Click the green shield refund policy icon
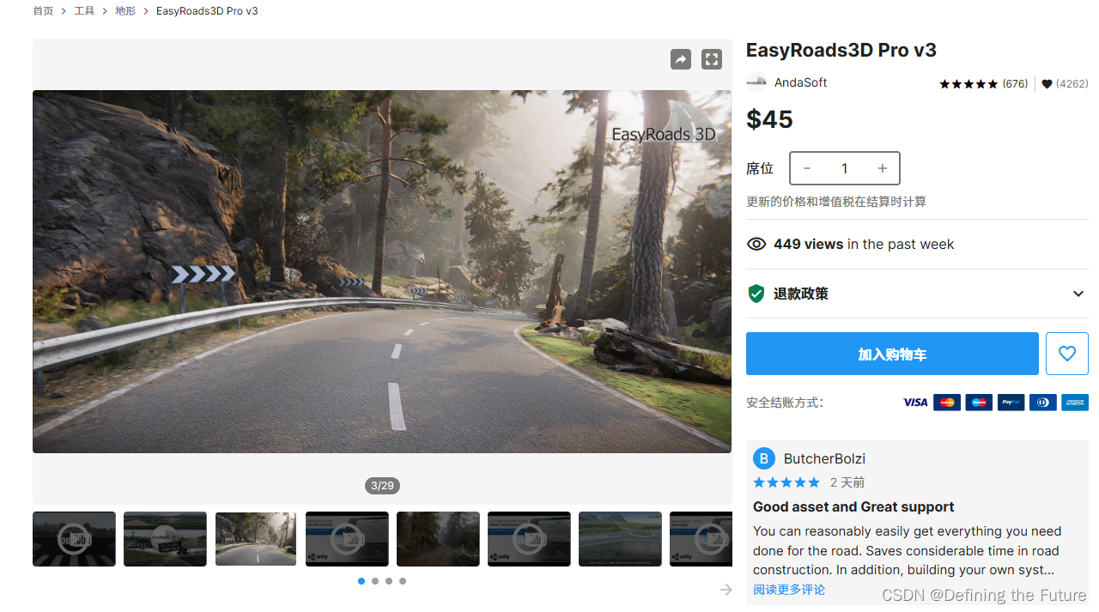The width and height of the screenshot is (1099, 612). 756,294
